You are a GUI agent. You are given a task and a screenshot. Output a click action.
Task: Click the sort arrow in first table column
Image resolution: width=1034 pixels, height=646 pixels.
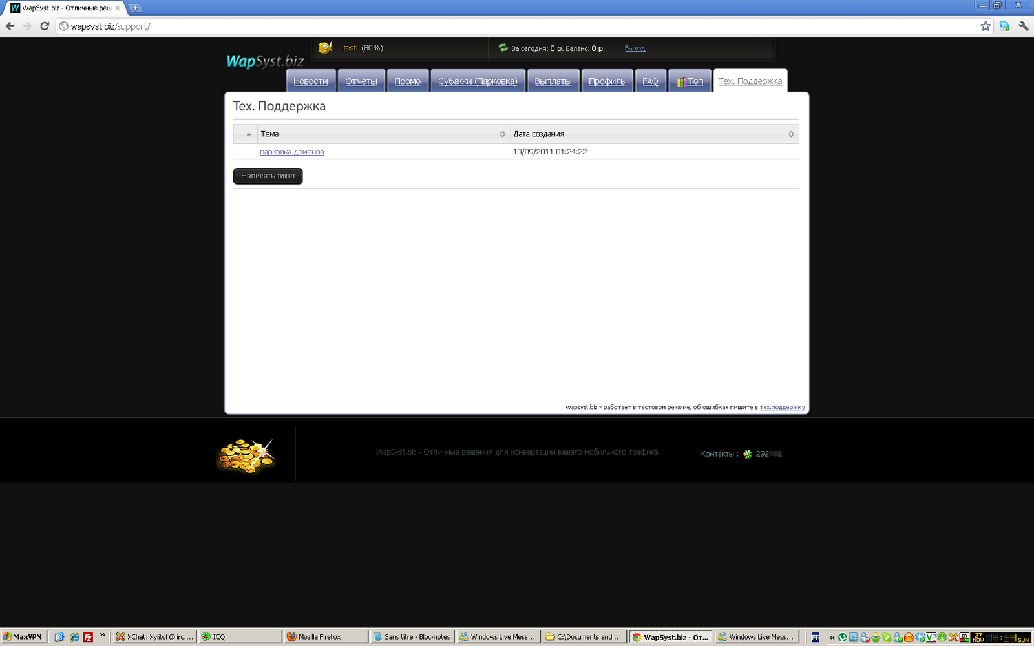(249, 134)
